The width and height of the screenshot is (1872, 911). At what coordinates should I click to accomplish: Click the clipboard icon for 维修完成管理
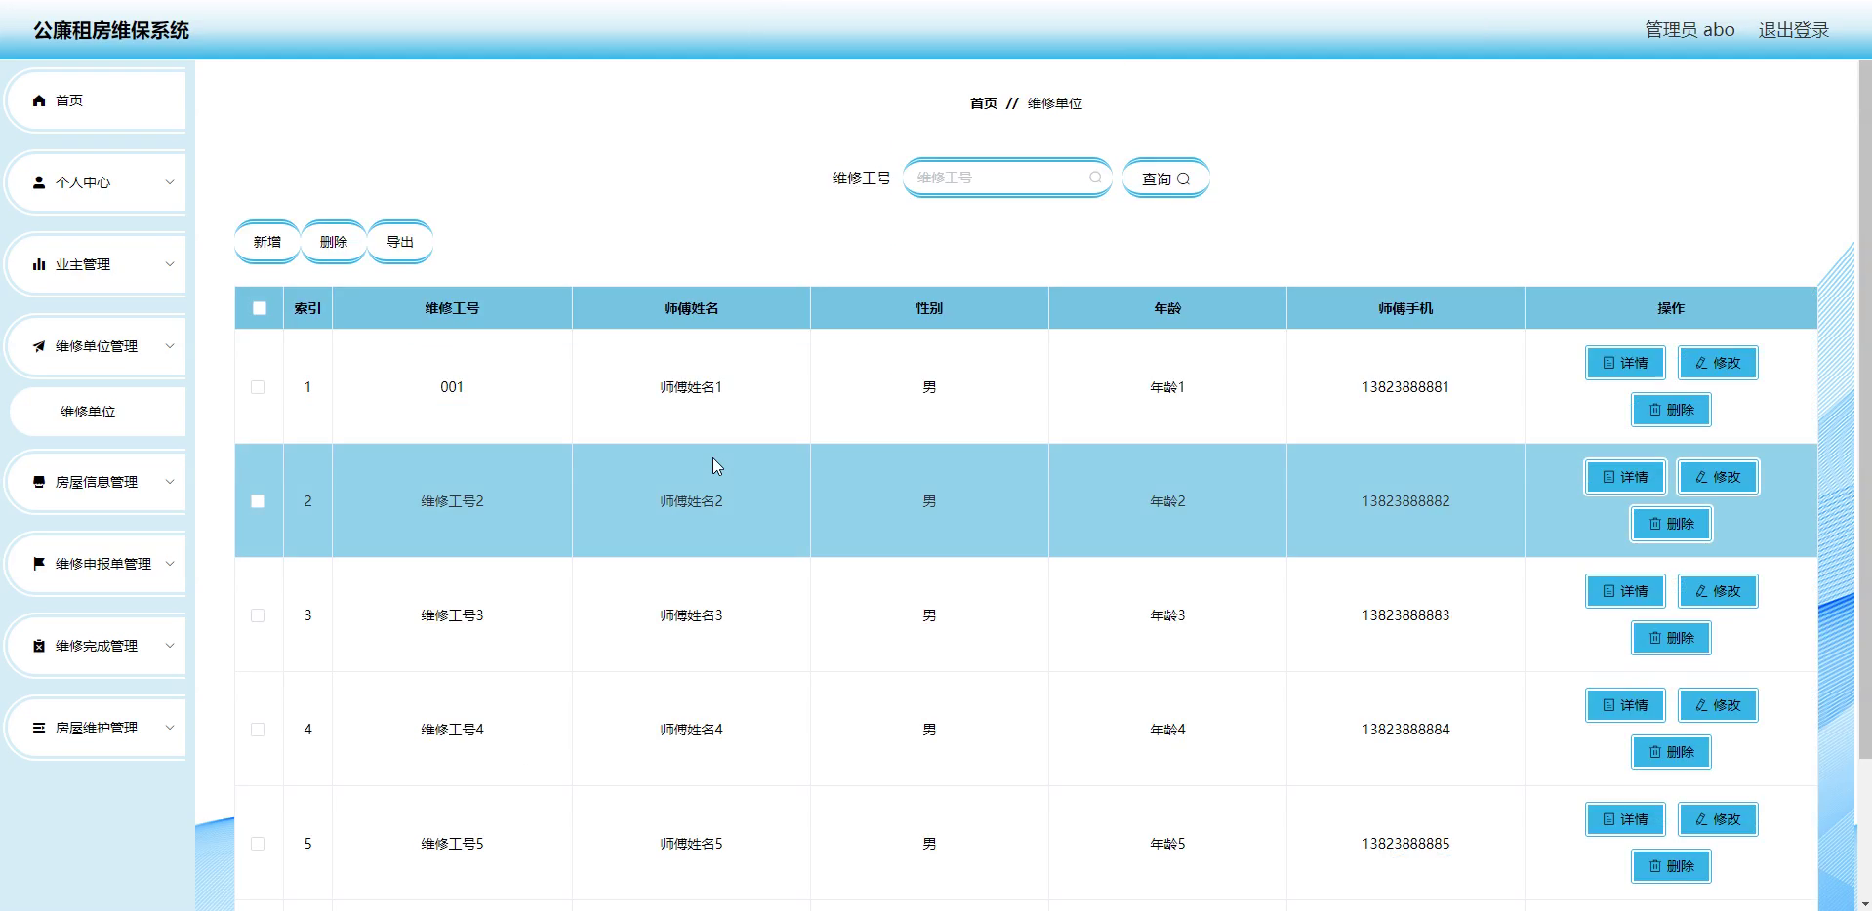[x=39, y=646]
